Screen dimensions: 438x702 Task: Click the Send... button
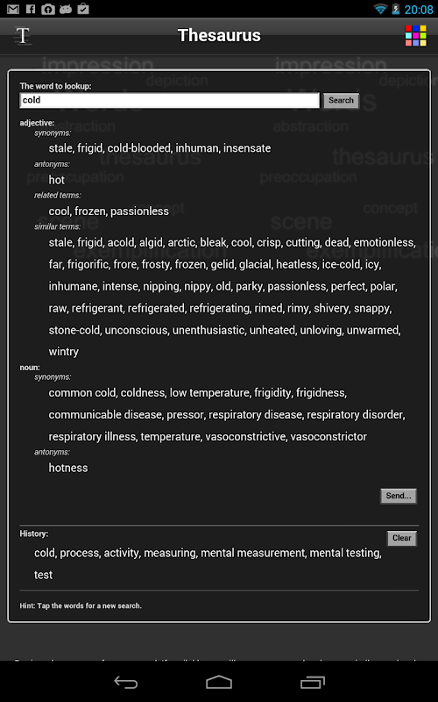pyautogui.click(x=399, y=496)
